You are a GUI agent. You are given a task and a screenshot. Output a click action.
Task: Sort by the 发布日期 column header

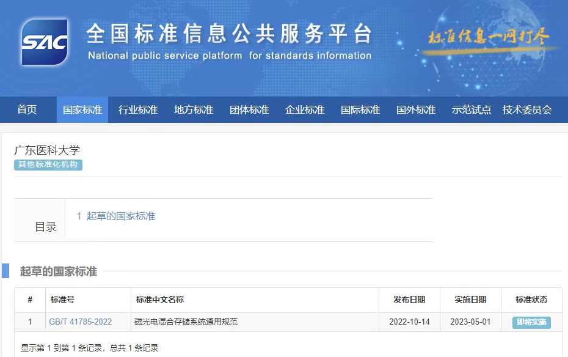(409, 300)
